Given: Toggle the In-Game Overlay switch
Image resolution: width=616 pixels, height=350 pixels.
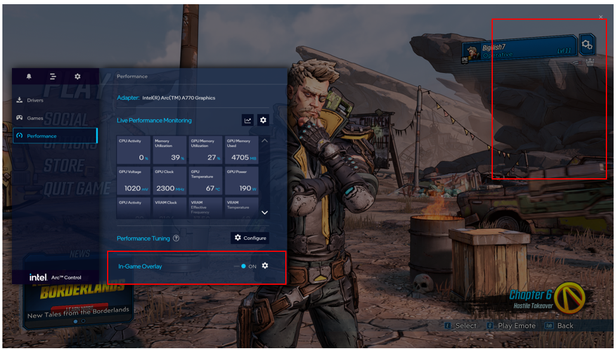Looking at the screenshot, I should 240,266.
